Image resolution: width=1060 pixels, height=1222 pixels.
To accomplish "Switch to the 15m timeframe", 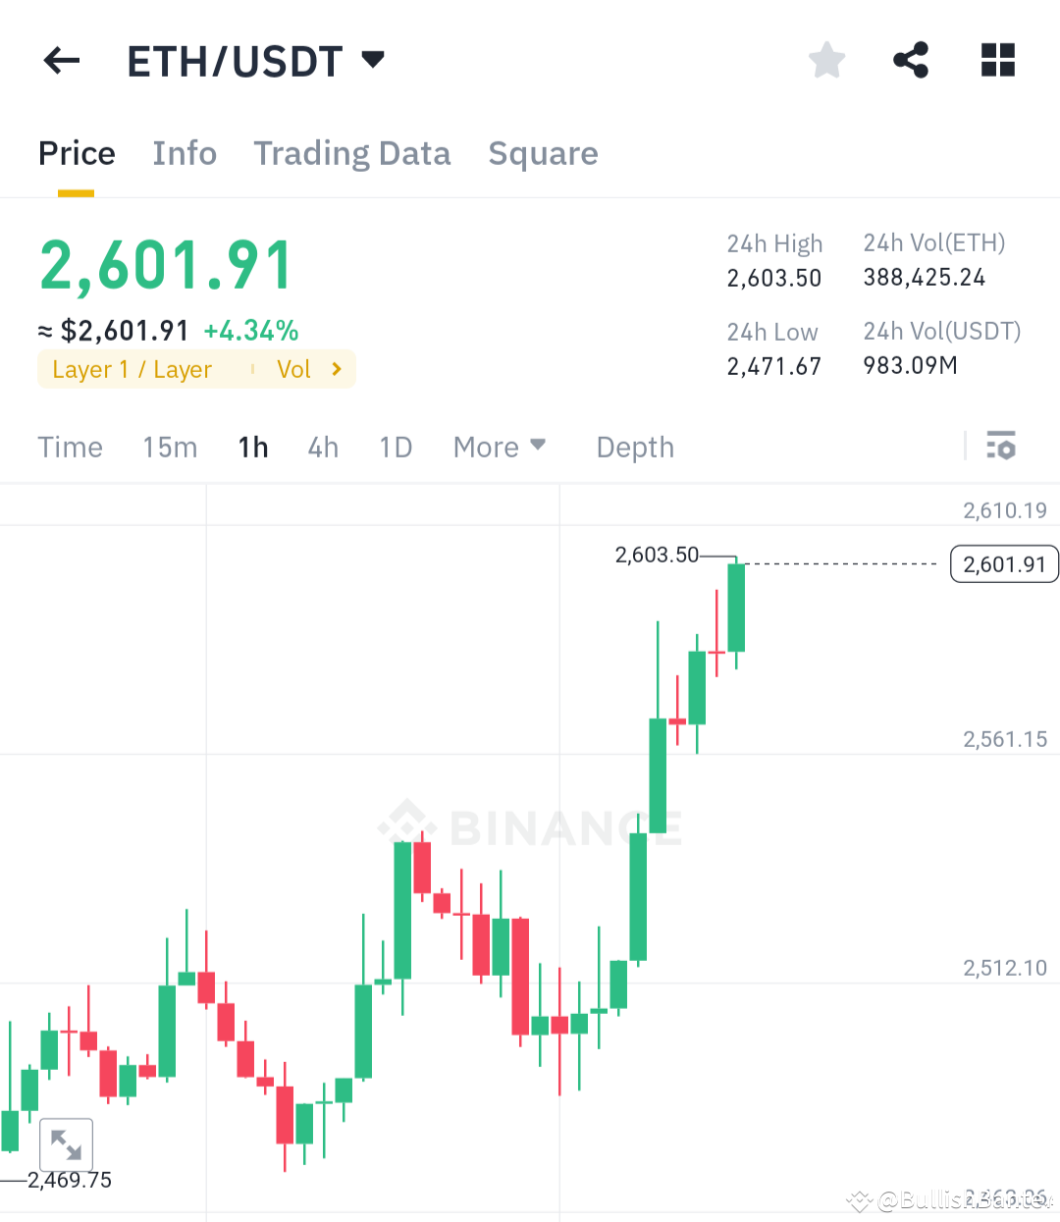I will click(170, 447).
